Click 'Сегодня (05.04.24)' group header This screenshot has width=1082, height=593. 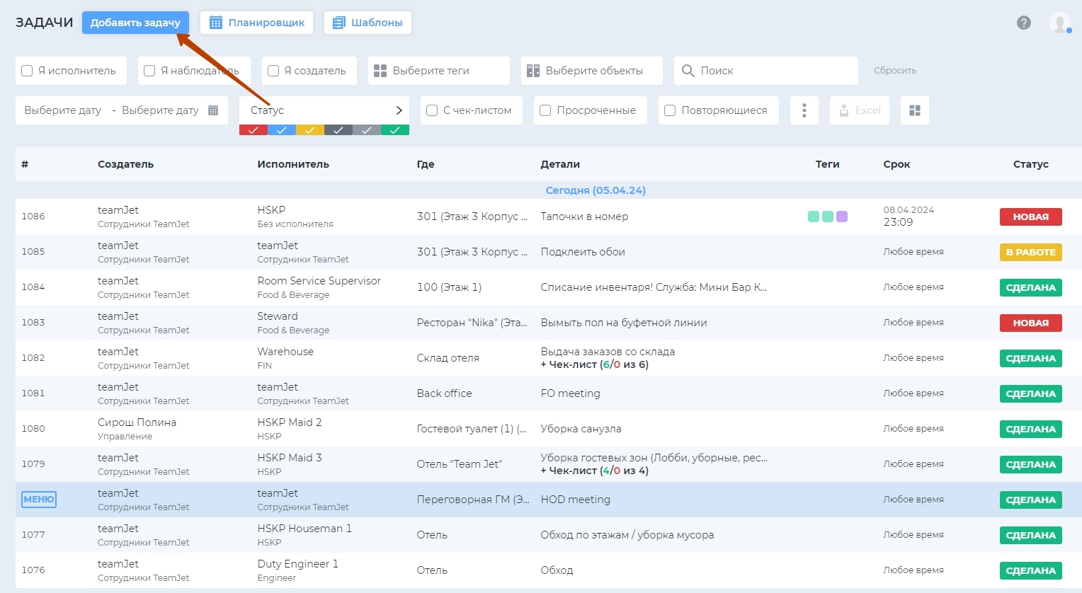(596, 190)
